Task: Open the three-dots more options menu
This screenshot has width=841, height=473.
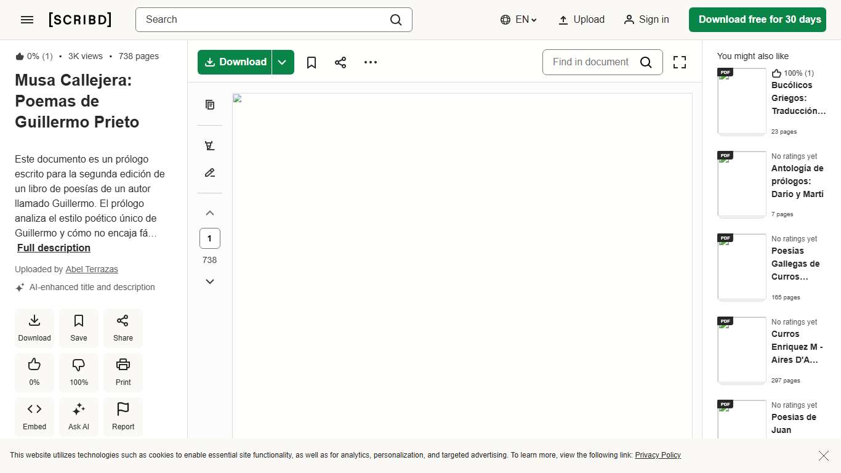Action: [x=370, y=62]
